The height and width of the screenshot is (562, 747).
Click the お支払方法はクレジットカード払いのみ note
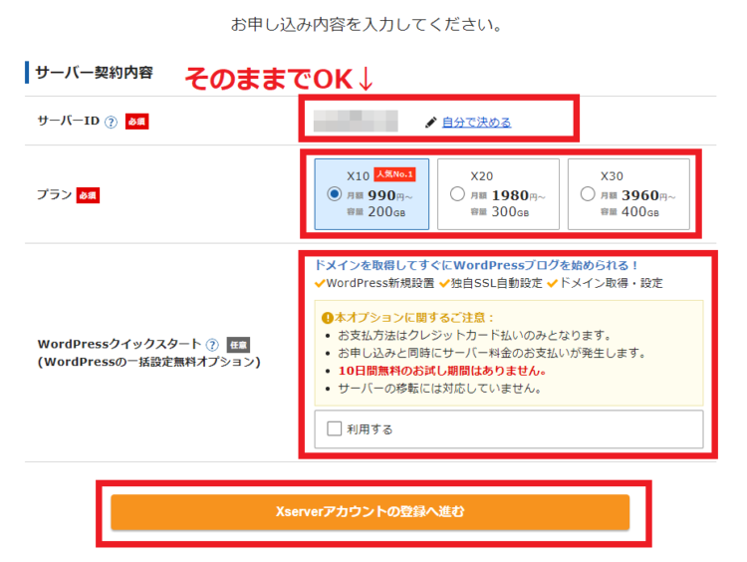475,336
